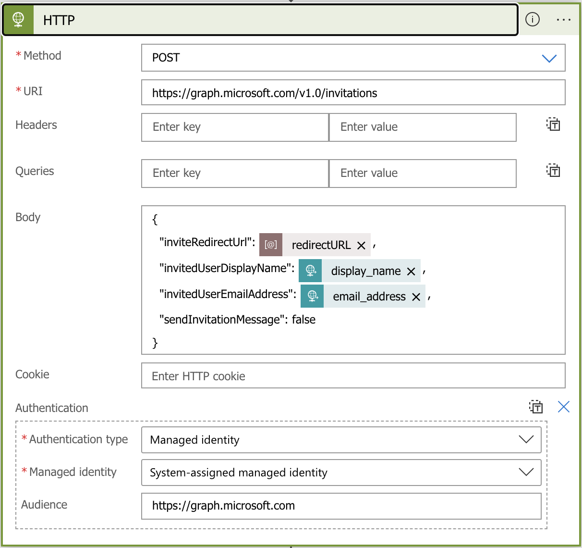Remove the redirectURL token from Body
Screen dimensions: 582x548
362,246
